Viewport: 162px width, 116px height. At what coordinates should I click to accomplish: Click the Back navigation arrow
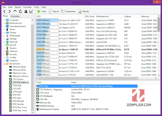(4, 11)
